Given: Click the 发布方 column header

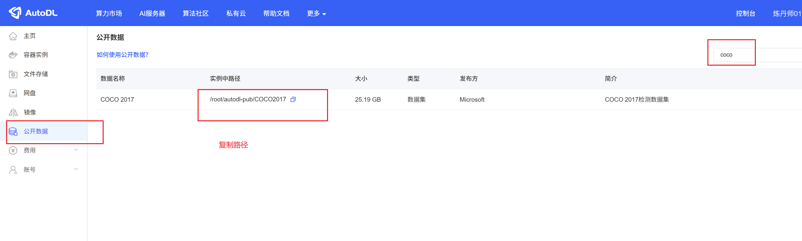Looking at the screenshot, I should 469,79.
